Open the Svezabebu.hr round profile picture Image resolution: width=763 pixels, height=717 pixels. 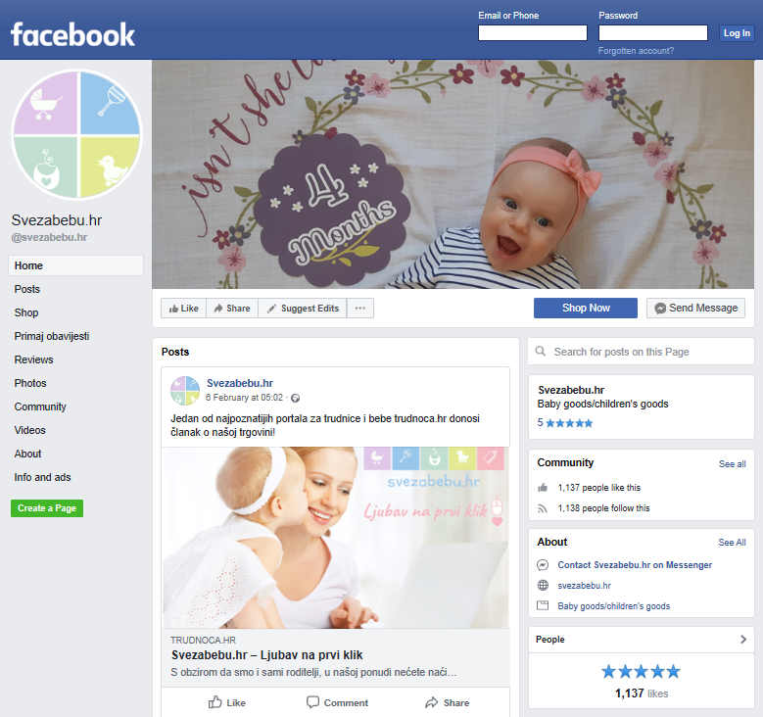pyautogui.click(x=76, y=134)
